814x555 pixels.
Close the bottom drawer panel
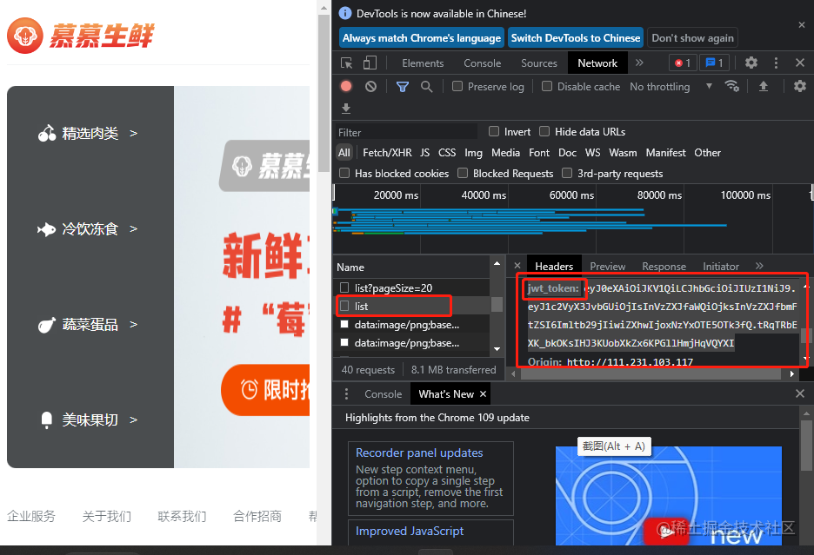click(x=800, y=393)
